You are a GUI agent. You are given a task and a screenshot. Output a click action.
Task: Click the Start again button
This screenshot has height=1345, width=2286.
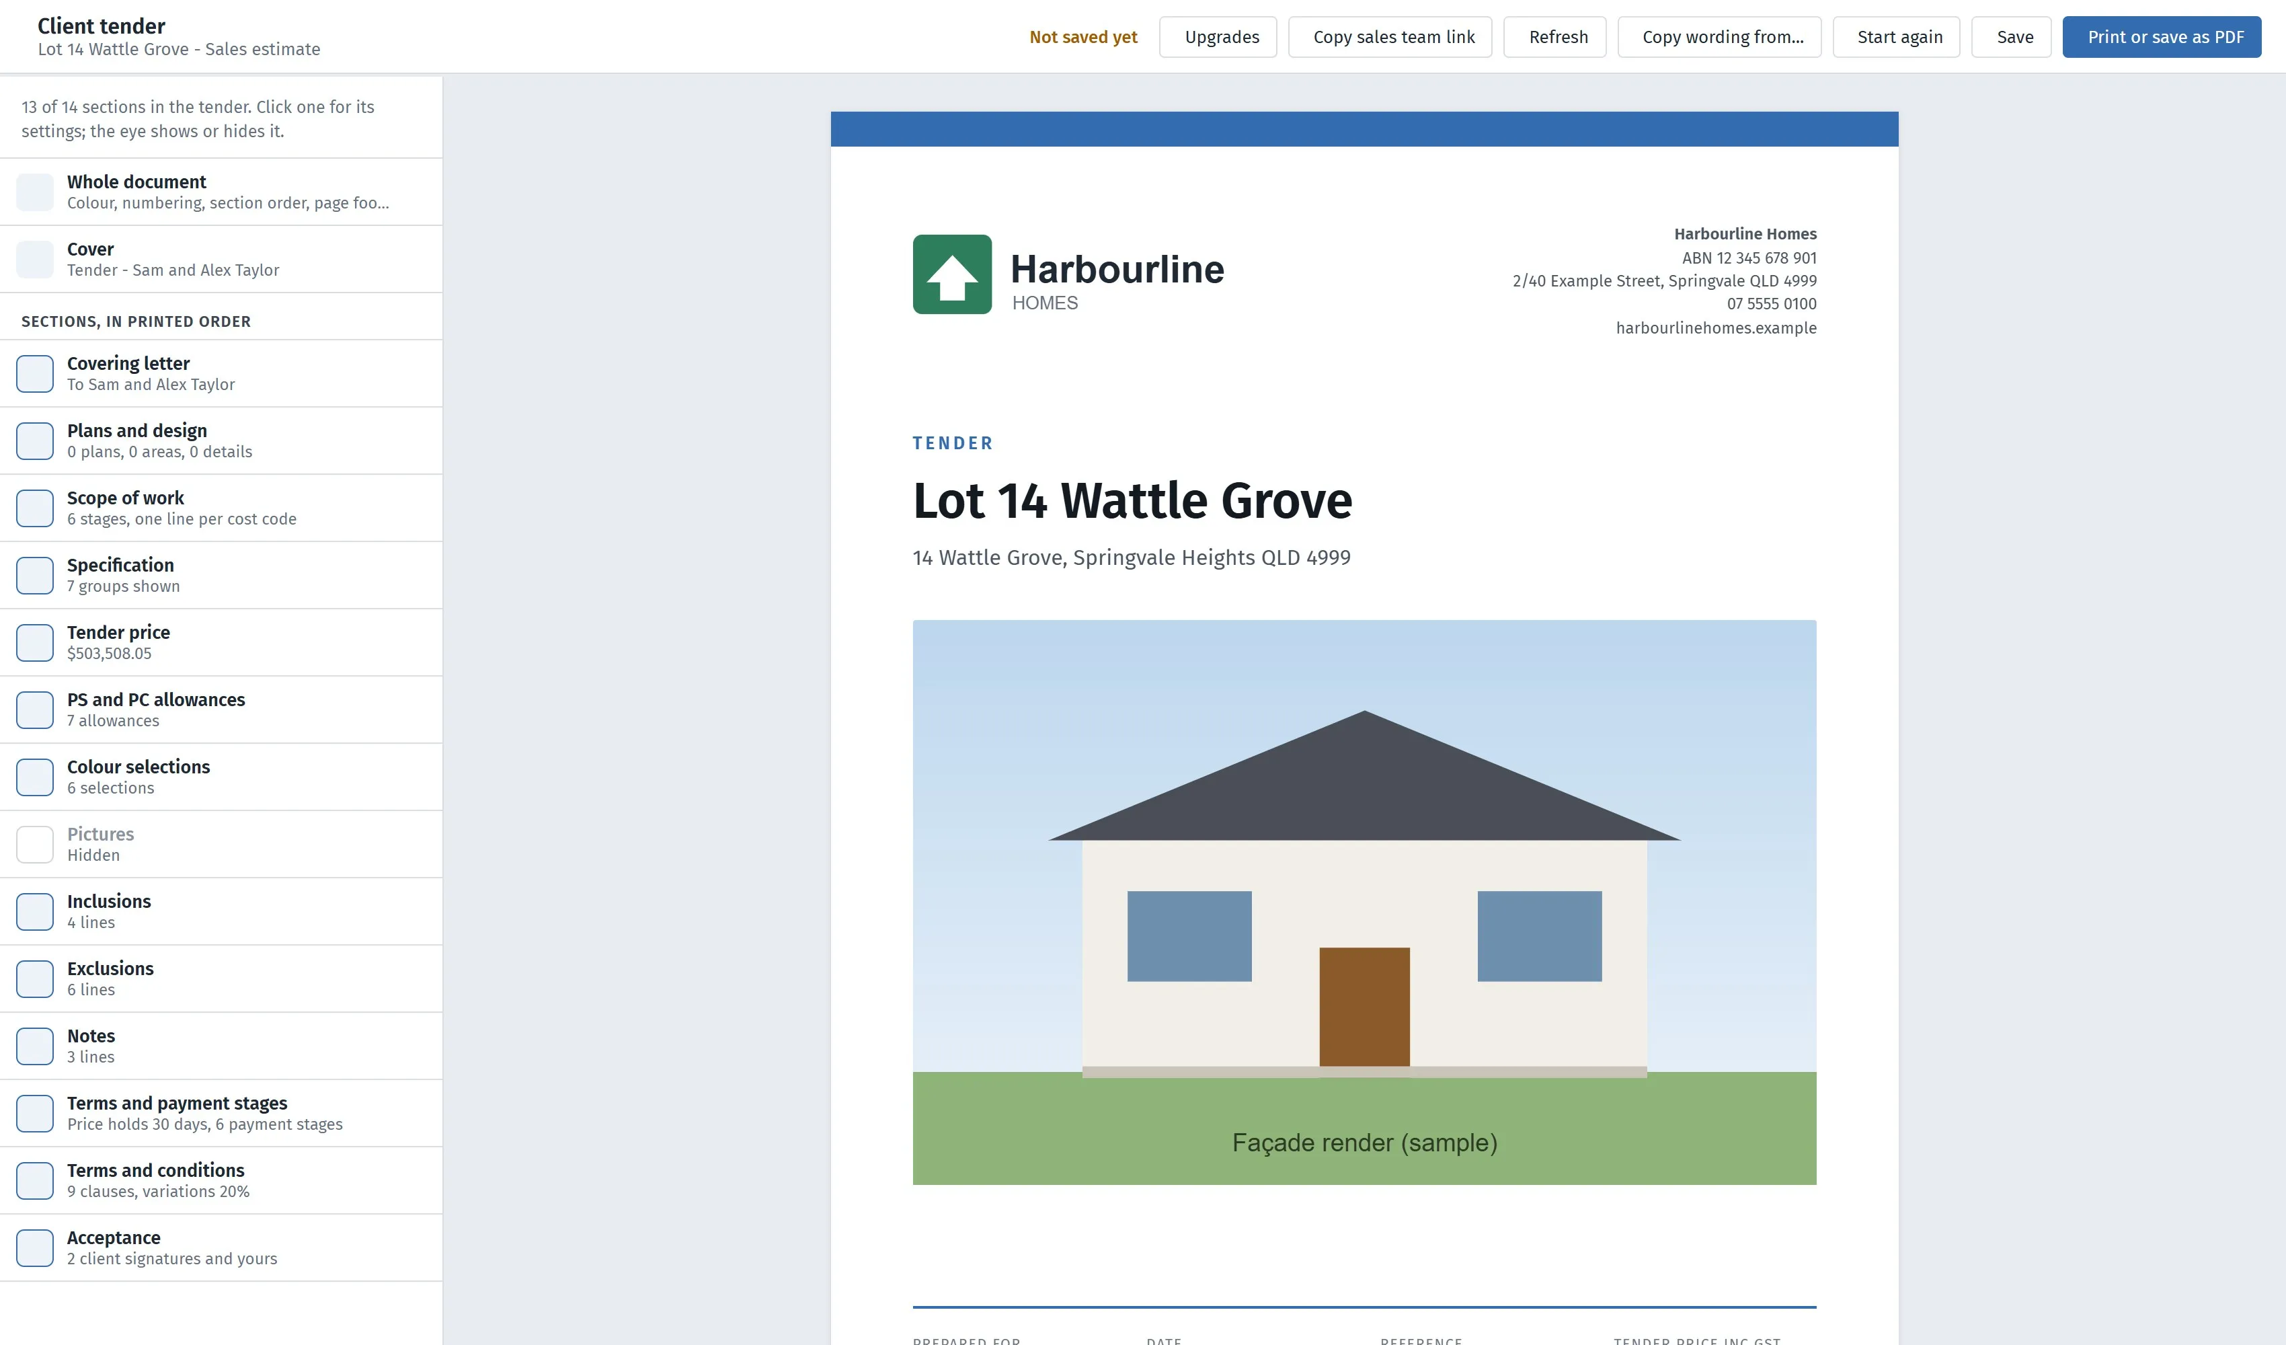click(x=1896, y=37)
